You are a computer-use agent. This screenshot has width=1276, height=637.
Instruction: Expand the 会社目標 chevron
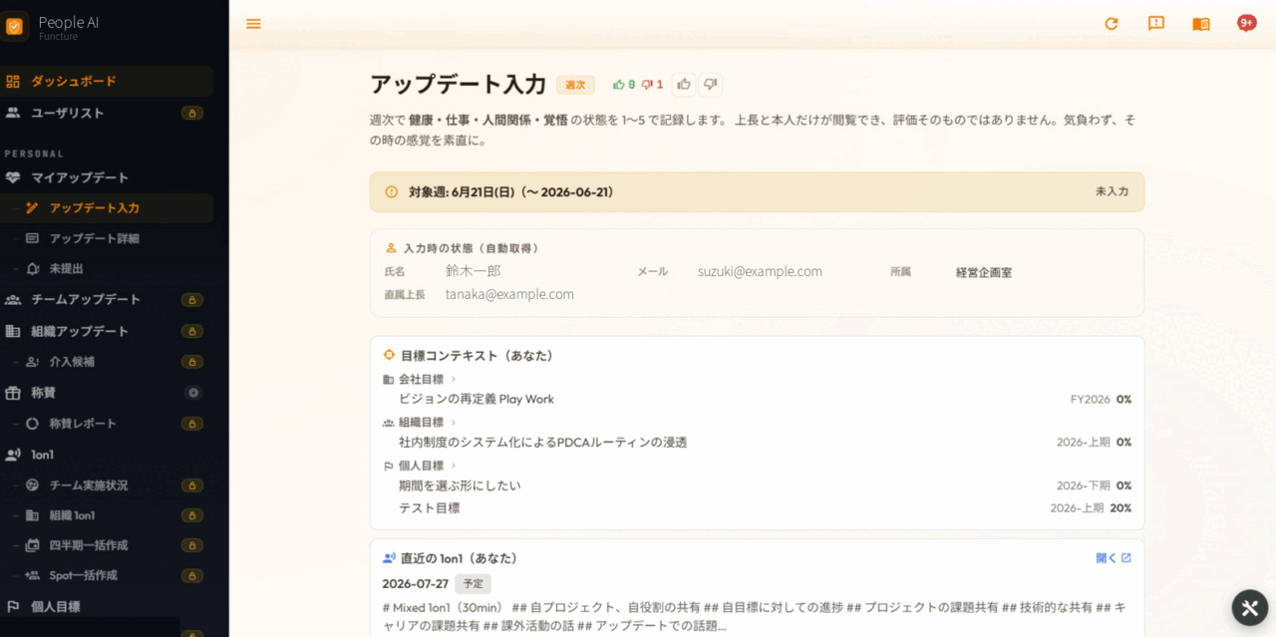(x=454, y=379)
